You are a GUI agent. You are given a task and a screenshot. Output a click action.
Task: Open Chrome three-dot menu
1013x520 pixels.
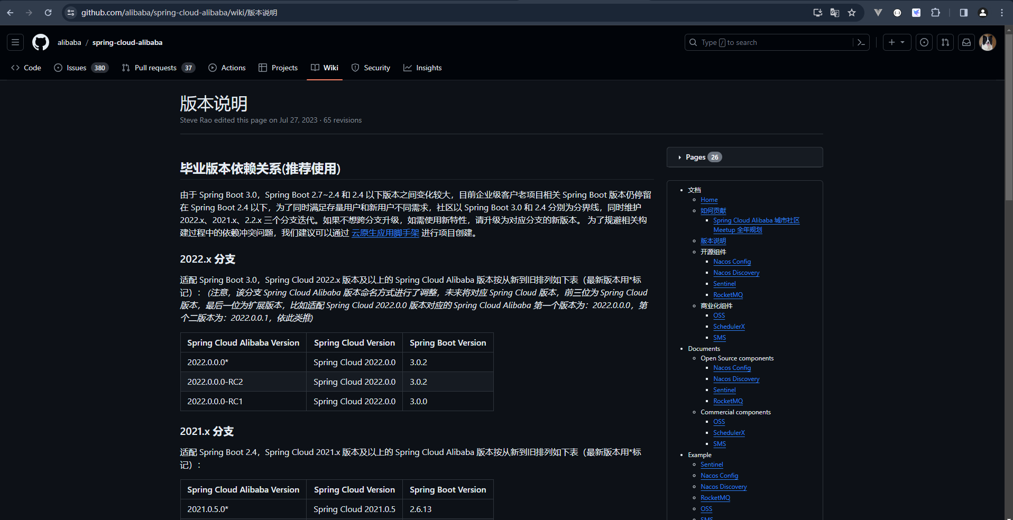click(x=1002, y=13)
